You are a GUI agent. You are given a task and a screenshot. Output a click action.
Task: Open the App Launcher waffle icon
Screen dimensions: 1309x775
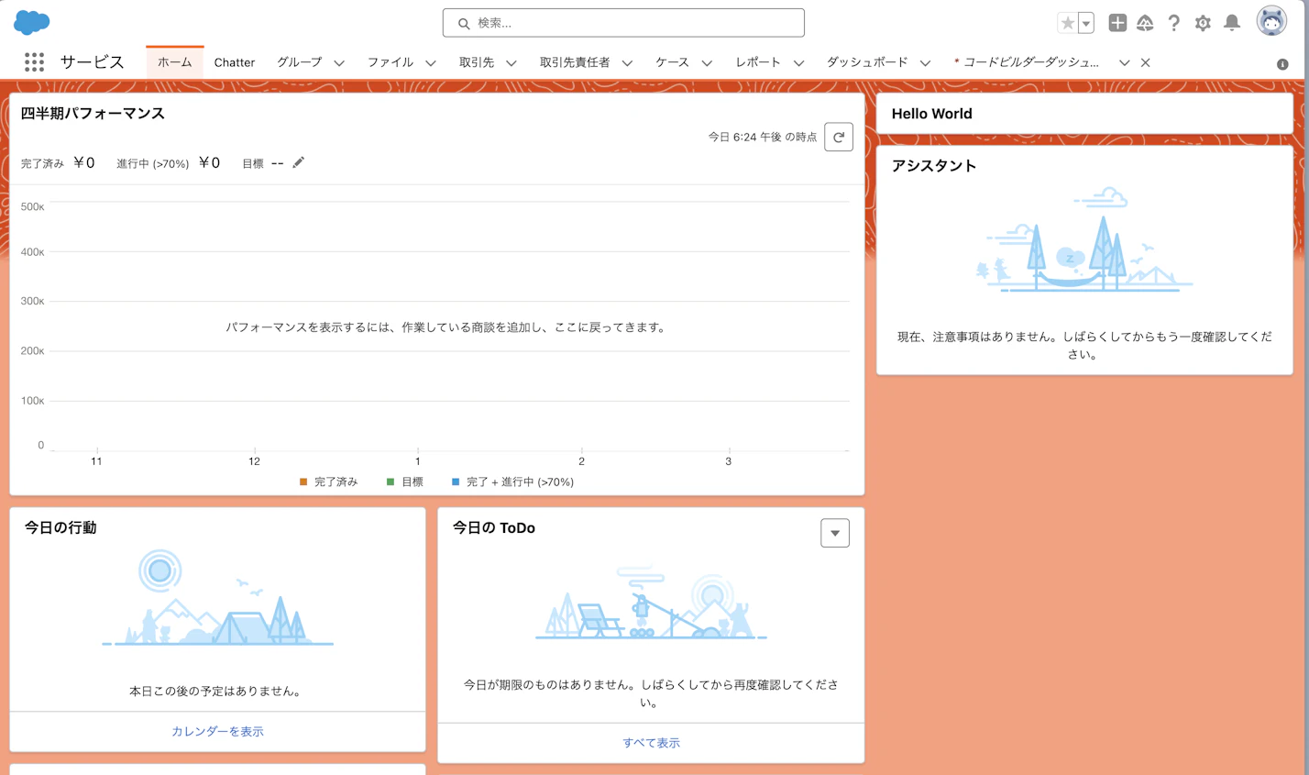coord(34,61)
